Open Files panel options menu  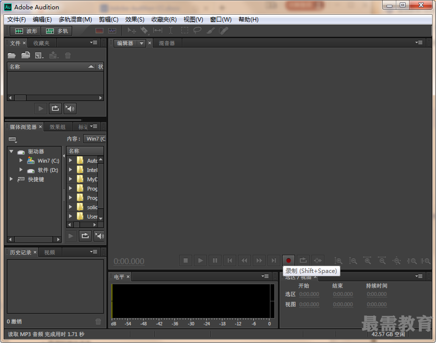94,43
